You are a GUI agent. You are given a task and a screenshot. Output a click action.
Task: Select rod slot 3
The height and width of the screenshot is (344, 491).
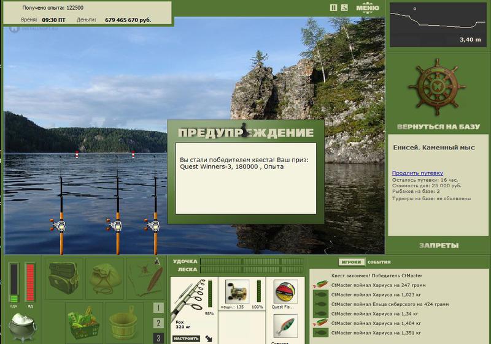(x=158, y=338)
